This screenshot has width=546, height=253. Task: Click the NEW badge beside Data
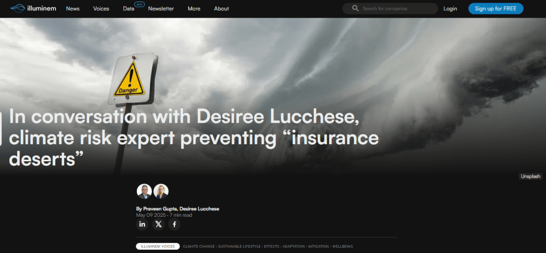point(139,4)
